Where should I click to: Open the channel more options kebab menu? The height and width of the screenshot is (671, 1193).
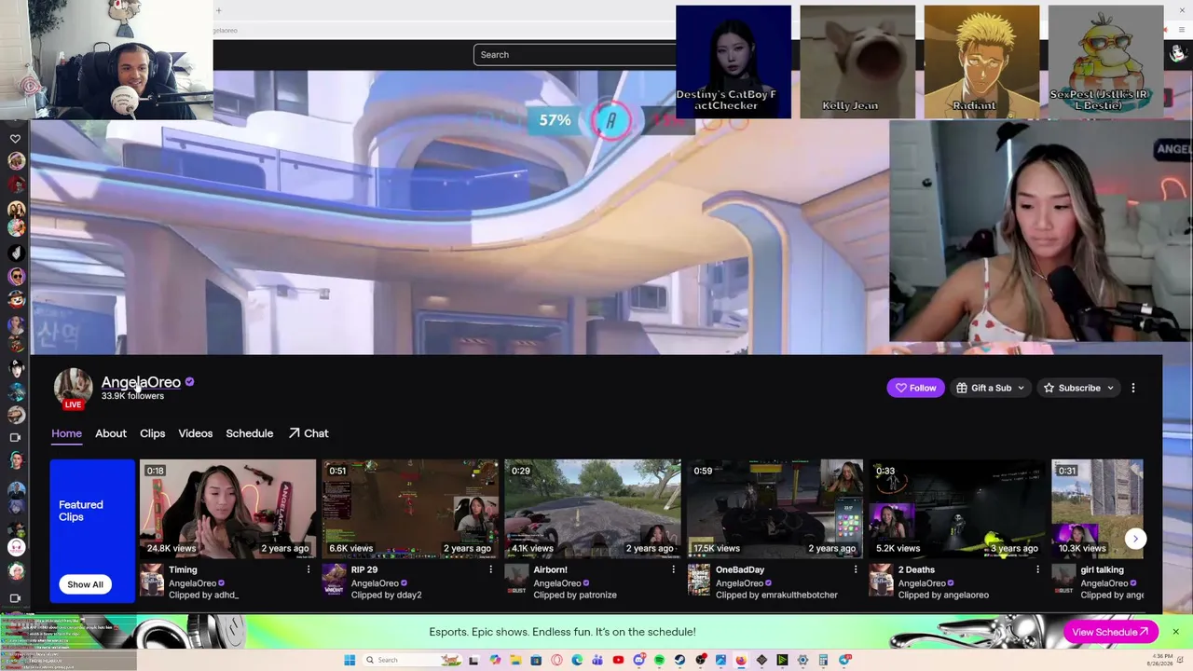[1133, 388]
